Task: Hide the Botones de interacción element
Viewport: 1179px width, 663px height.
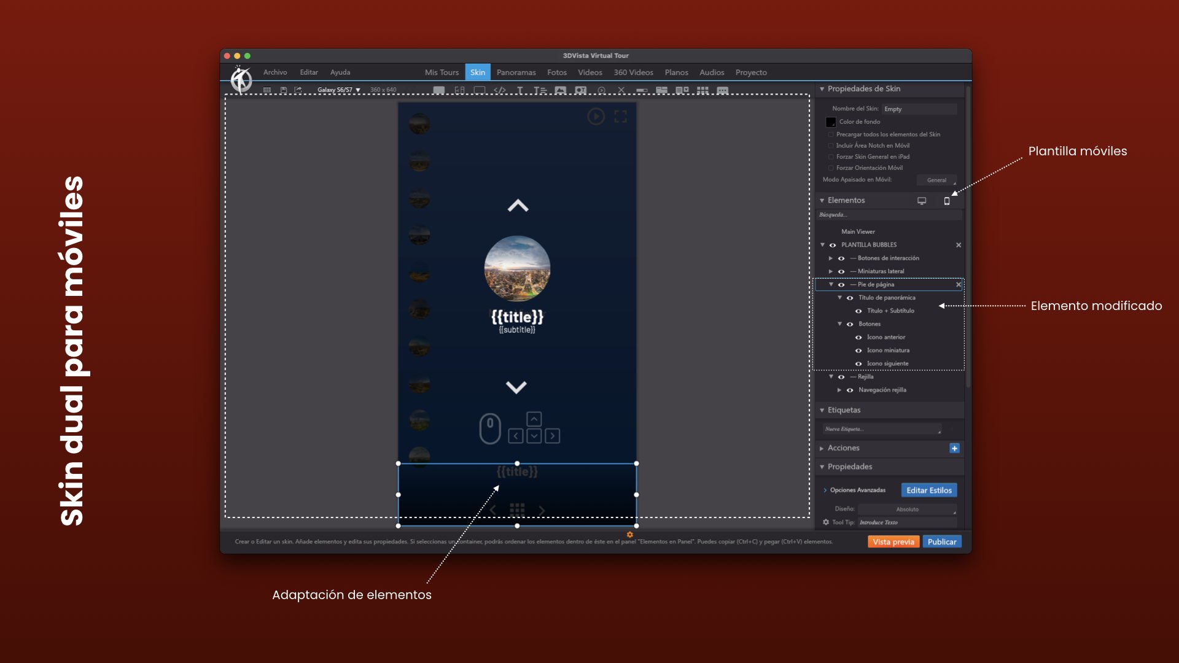Action: click(841, 258)
